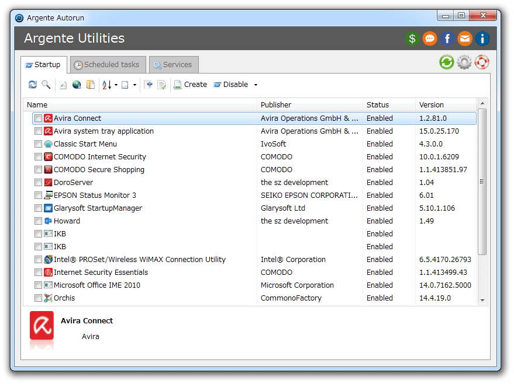Click version 14.0.7162.5000 cell
Screen dimensions: 514x384
click(x=445, y=285)
